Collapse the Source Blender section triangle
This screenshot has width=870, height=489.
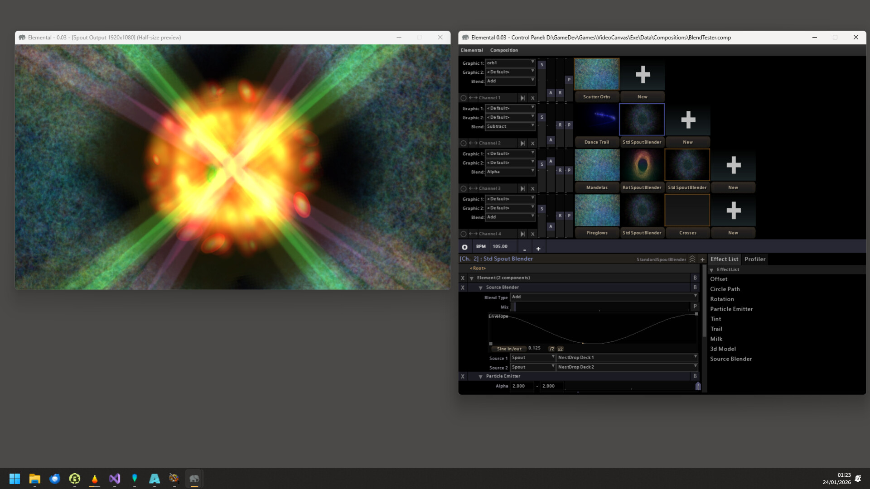click(x=480, y=288)
